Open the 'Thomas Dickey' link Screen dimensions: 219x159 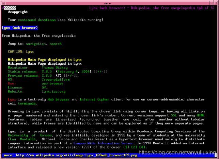54,68
